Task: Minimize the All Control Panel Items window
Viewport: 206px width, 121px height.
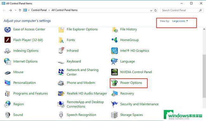Action: (182, 3)
